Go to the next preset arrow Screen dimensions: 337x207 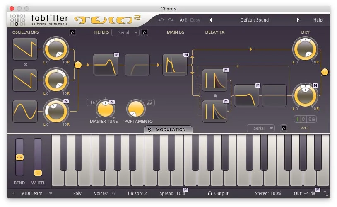pyautogui.click(x=298, y=20)
